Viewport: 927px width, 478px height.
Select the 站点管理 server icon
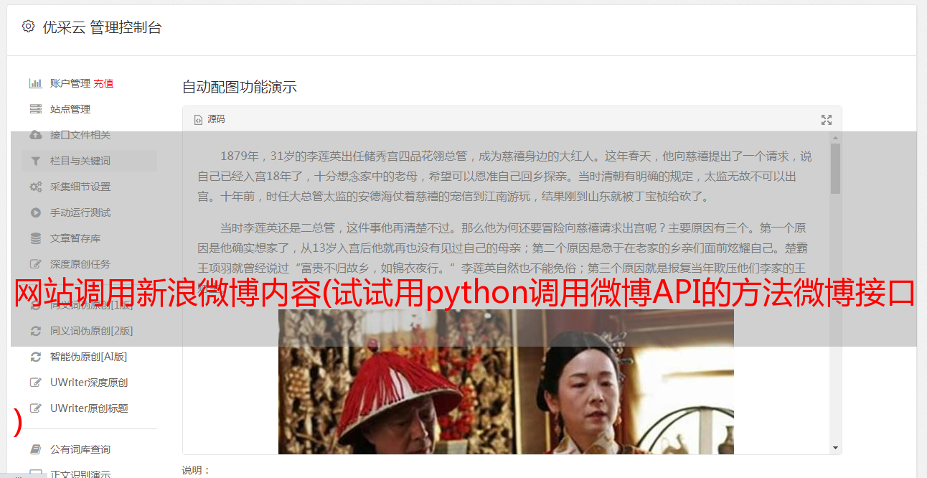35,109
